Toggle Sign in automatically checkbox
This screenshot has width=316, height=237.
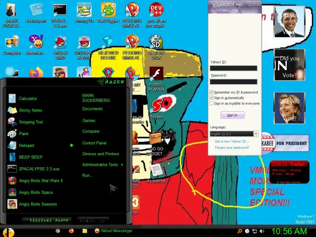[x=212, y=98]
